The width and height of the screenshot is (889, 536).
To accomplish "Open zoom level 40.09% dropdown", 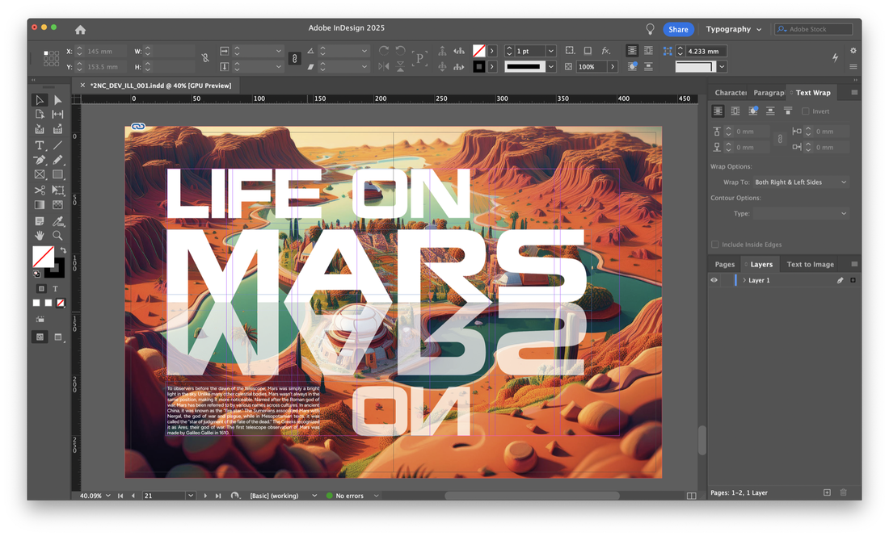I will [x=107, y=496].
